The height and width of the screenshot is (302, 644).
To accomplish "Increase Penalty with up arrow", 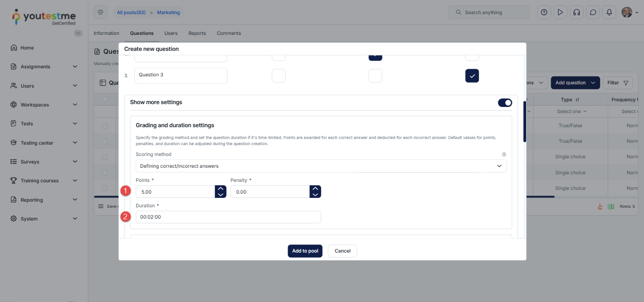I will 315,188.
